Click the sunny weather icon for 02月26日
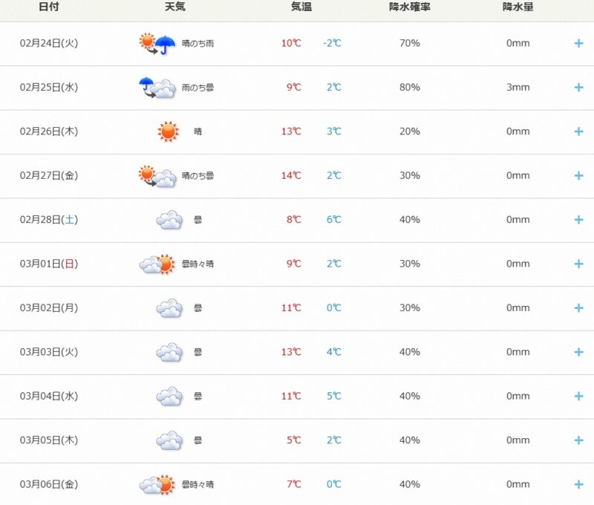This screenshot has height=505, width=594. [169, 131]
